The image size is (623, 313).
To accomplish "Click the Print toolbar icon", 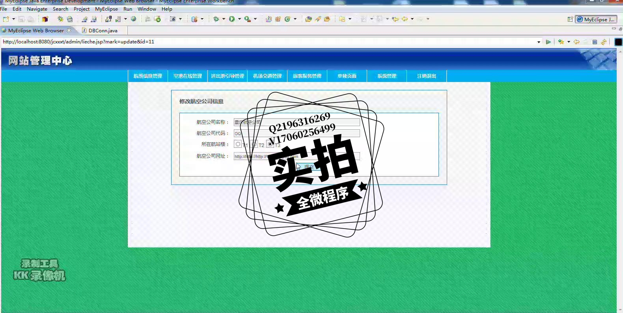I will 30,19.
